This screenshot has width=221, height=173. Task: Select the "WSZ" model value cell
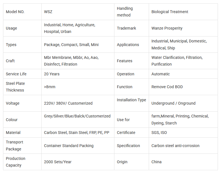(x=48, y=12)
